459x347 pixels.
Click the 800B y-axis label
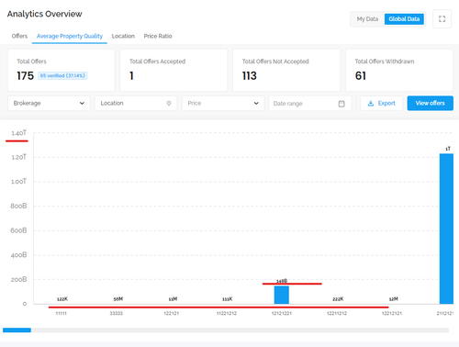(18, 206)
